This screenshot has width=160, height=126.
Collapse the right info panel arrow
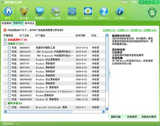pyautogui.click(x=109, y=73)
